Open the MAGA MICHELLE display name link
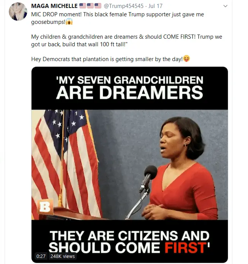Viewport: 248px width, 264px height. click(x=54, y=6)
